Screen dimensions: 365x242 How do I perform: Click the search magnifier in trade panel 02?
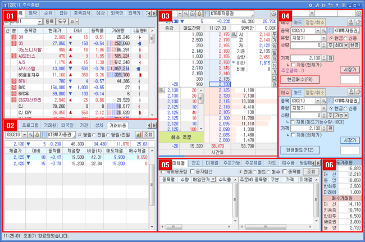(x=30, y=135)
